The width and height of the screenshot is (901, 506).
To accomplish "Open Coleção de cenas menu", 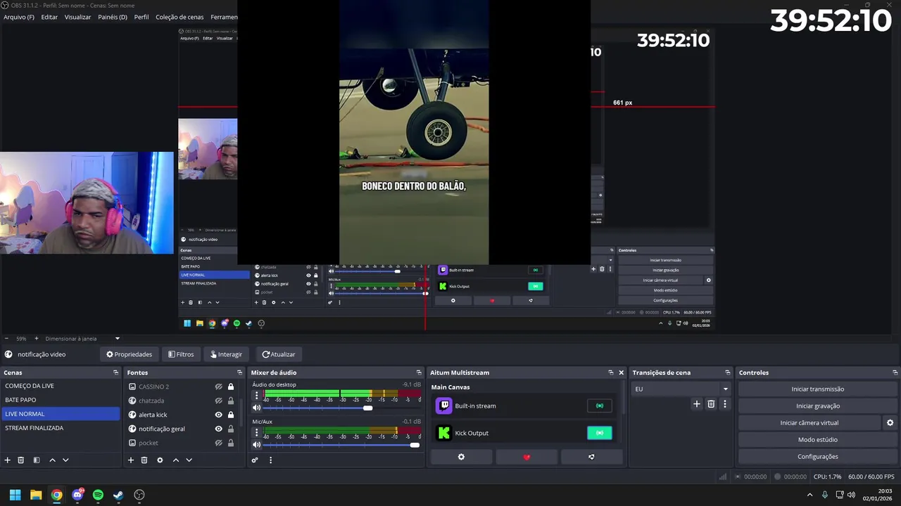I will (x=179, y=17).
